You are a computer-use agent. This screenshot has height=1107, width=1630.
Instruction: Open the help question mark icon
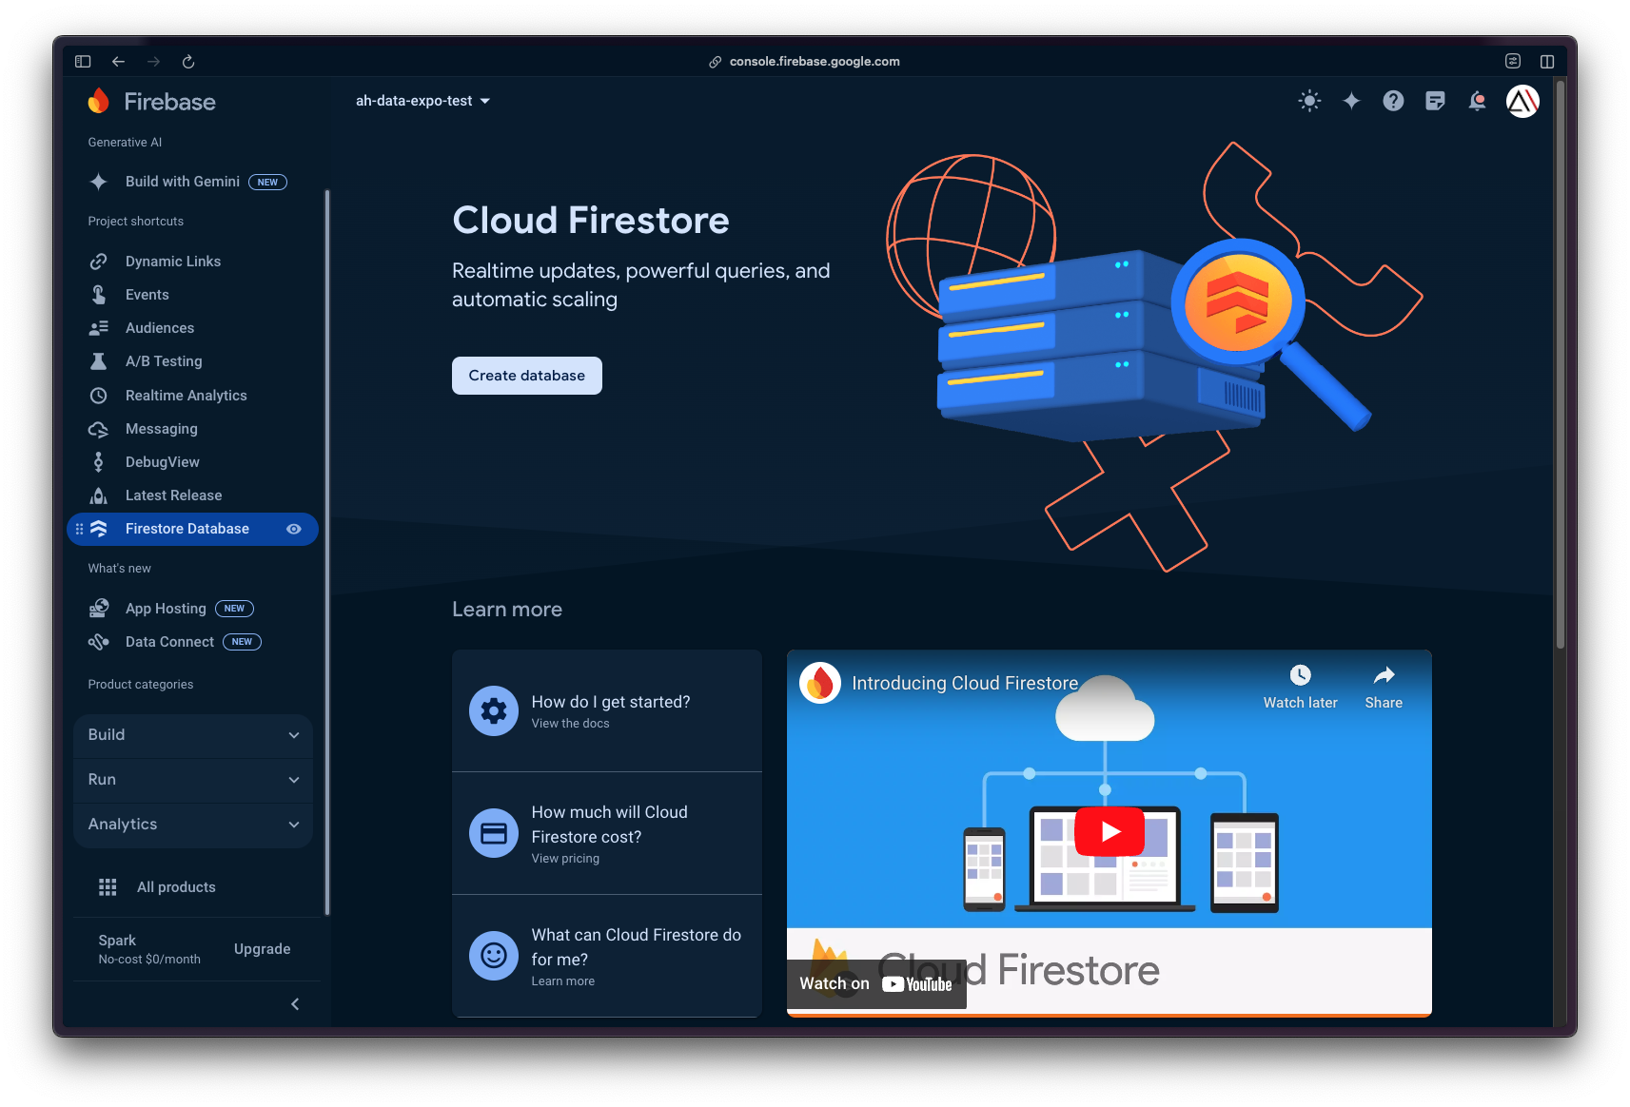1393,101
